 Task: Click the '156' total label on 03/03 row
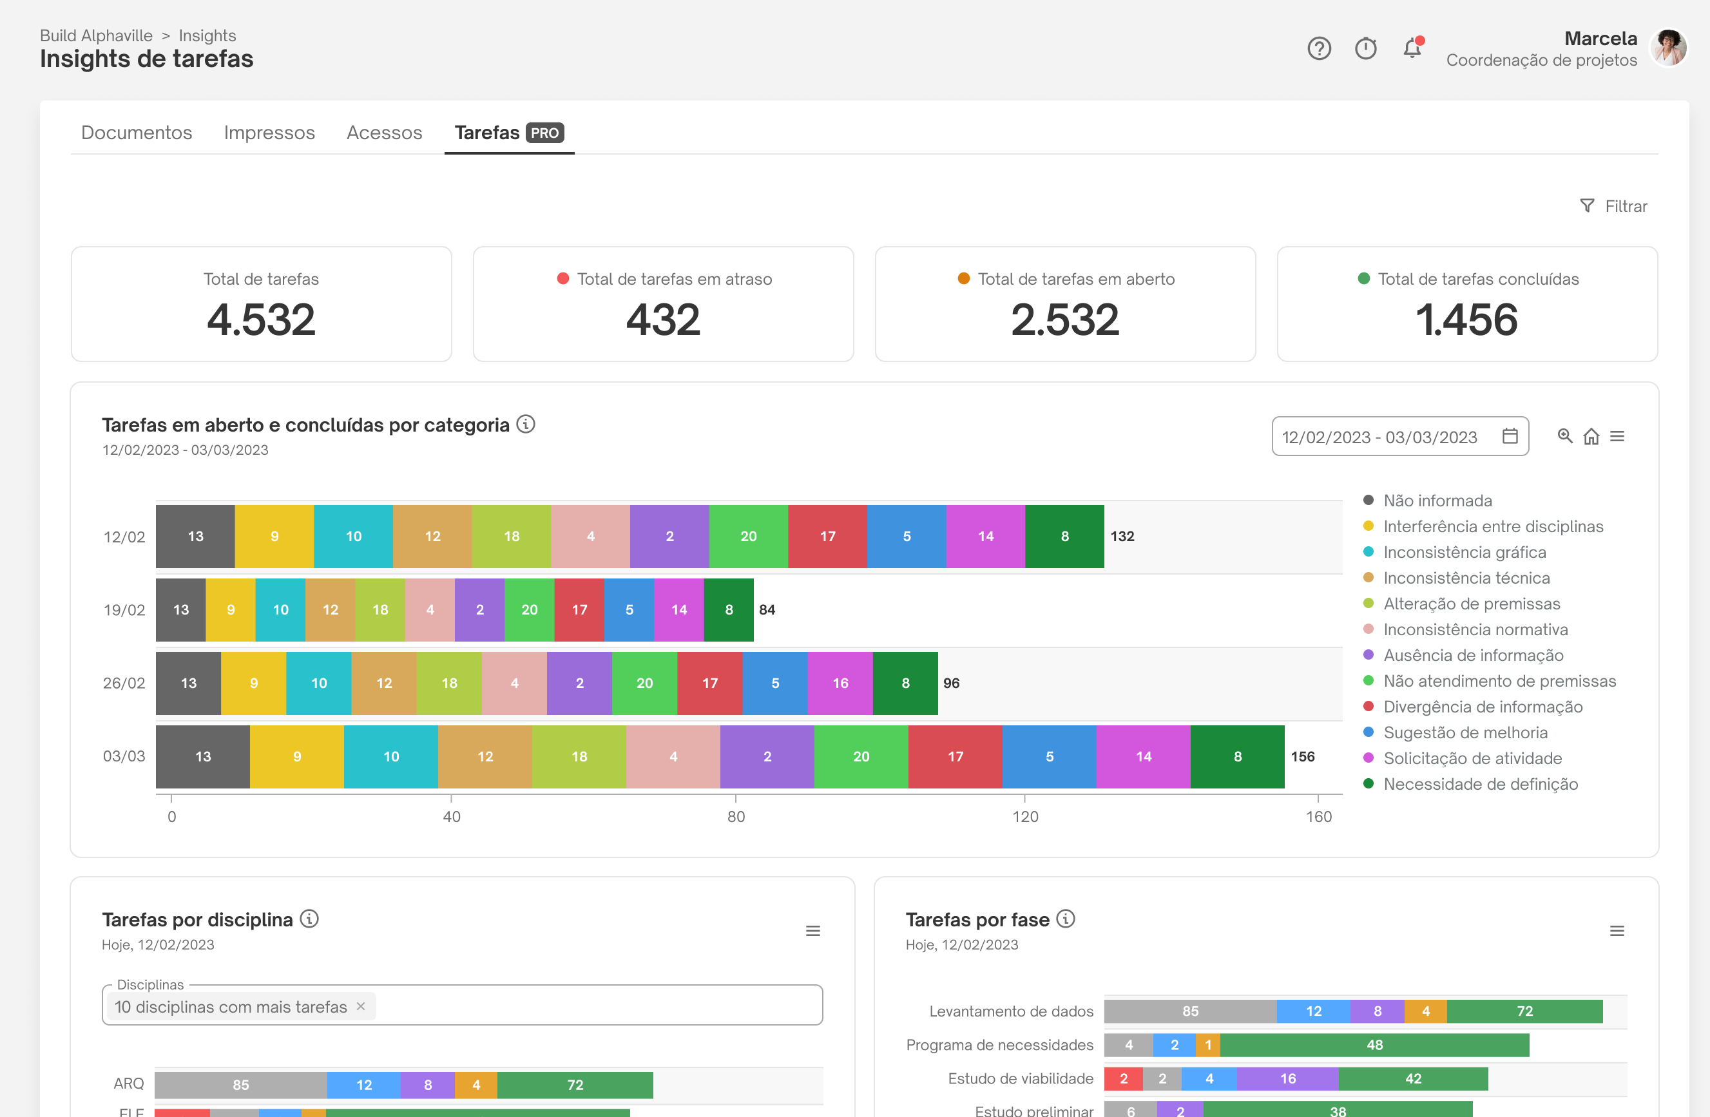(x=1303, y=756)
